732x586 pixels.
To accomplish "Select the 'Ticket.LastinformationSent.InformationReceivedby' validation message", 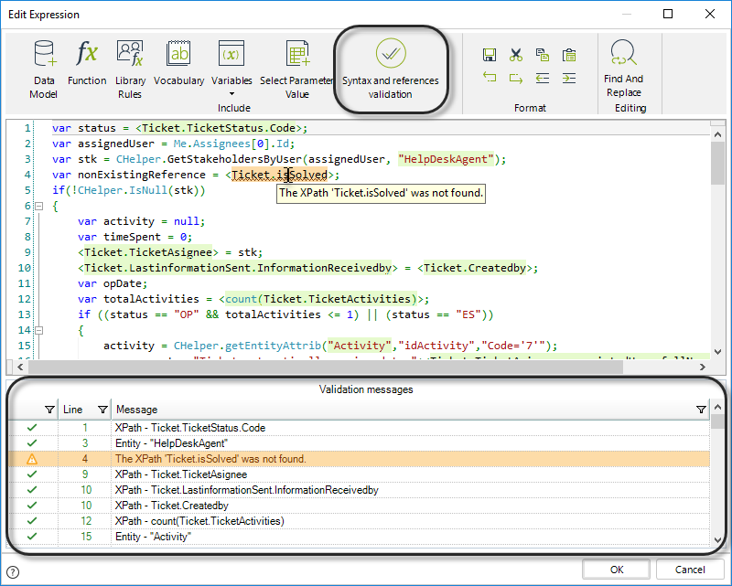I will (359, 489).
